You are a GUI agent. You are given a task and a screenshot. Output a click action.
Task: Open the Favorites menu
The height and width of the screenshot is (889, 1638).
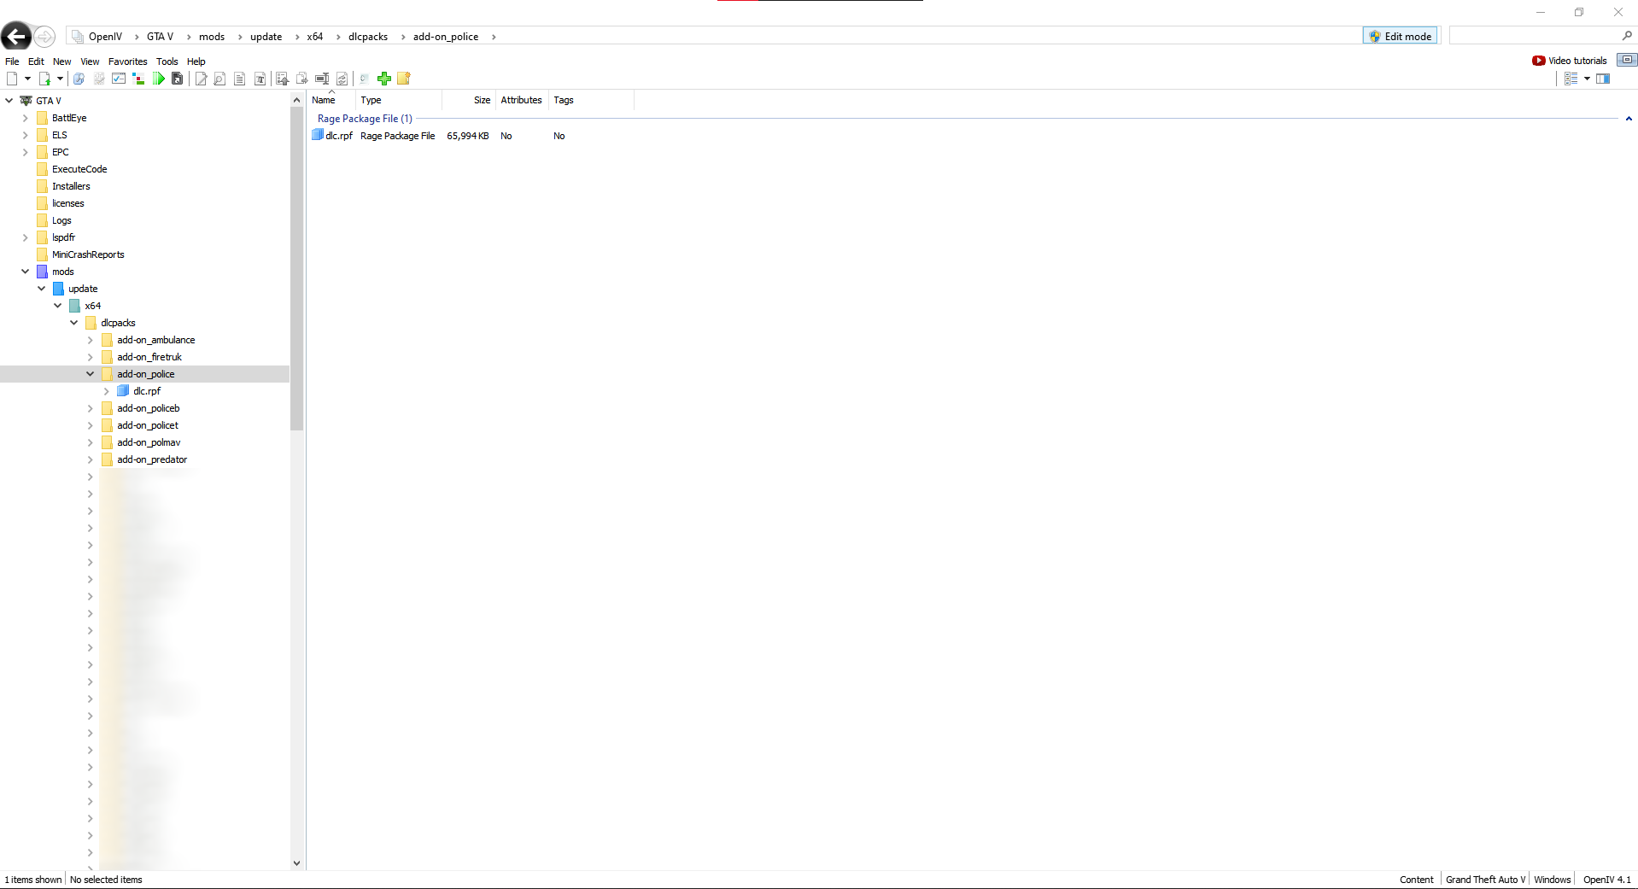coord(127,61)
